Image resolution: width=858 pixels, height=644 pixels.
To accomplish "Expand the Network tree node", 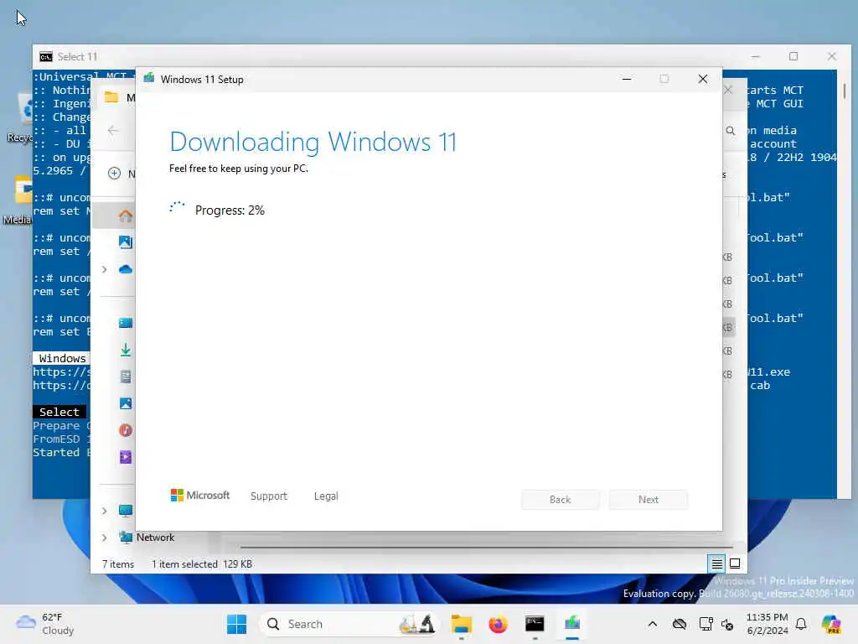I will click(105, 538).
